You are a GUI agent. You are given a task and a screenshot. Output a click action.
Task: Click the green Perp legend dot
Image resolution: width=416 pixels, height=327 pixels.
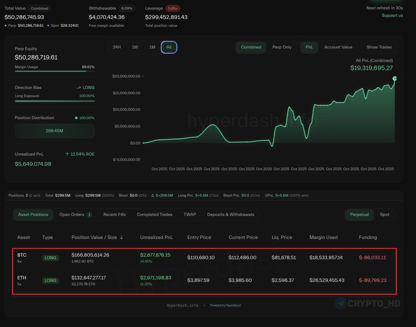[6, 26]
